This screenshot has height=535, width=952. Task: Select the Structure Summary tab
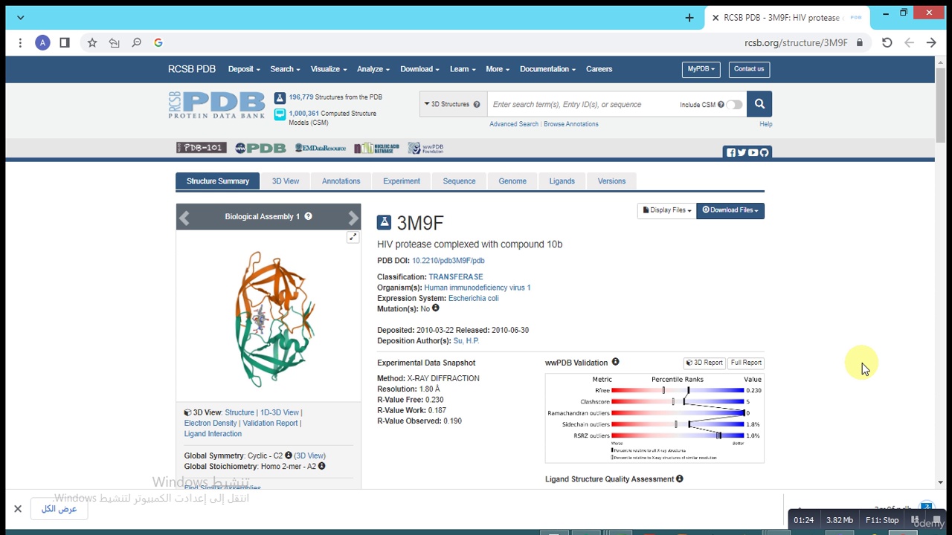point(218,181)
